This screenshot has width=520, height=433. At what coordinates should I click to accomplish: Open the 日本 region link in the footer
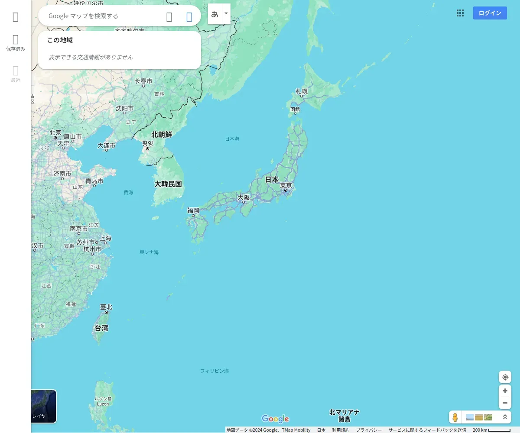[x=321, y=430]
